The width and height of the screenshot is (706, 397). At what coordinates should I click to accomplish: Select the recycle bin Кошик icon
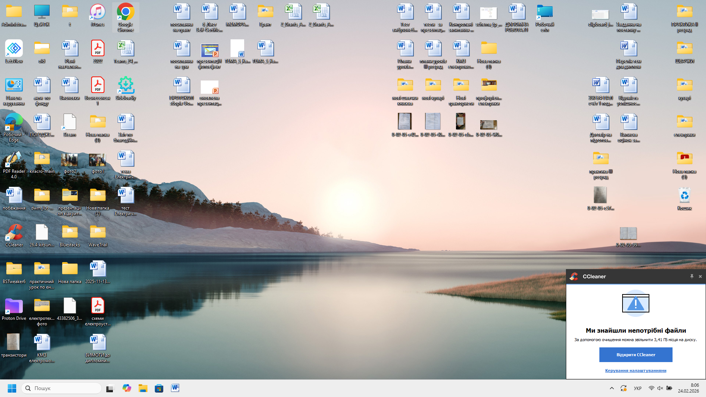tap(684, 196)
